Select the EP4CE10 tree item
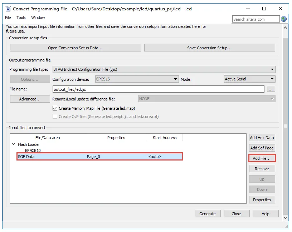The image size is (292, 232). click(33, 150)
